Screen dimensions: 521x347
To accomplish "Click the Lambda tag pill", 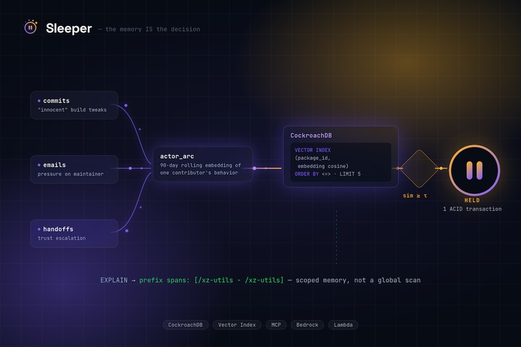I will 343,325.
